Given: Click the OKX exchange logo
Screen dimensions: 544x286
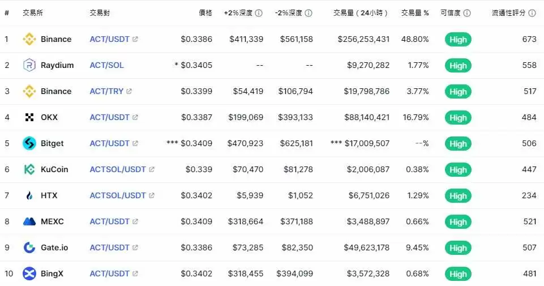Looking at the screenshot, I should point(29,117).
